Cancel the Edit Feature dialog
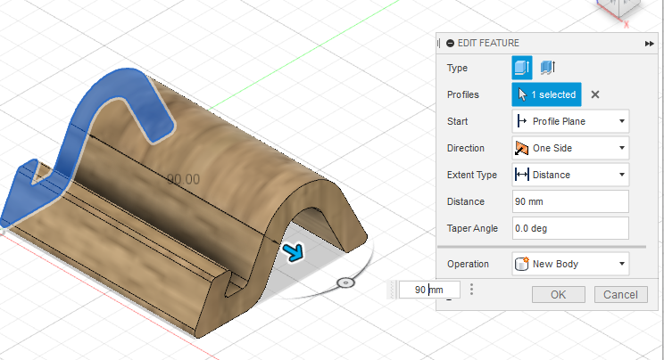 click(x=621, y=294)
